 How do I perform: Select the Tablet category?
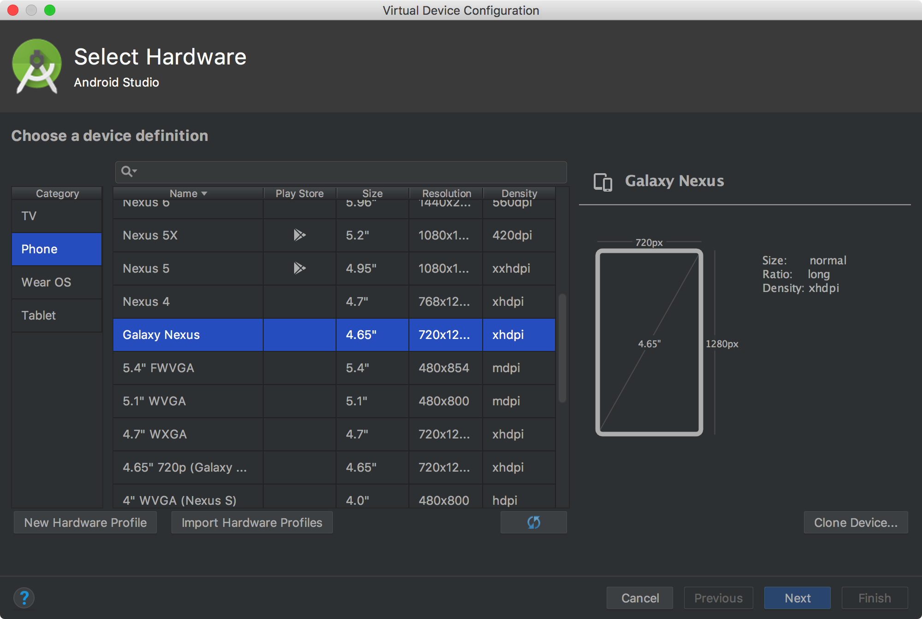click(57, 315)
